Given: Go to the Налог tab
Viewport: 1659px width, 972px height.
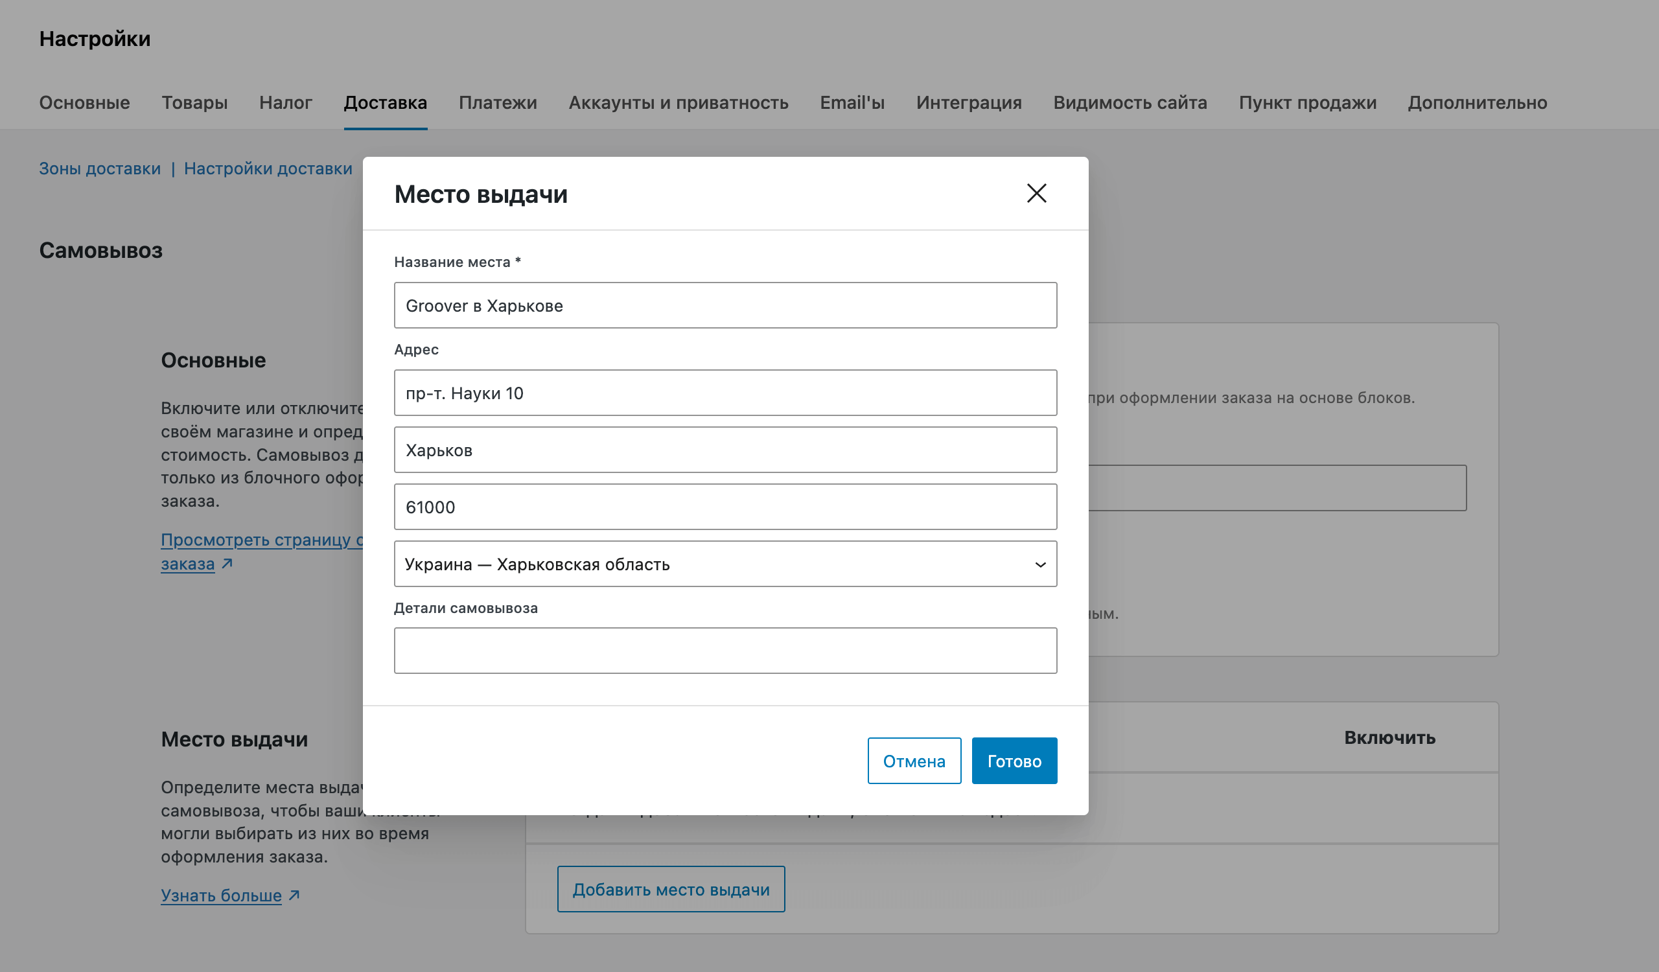Looking at the screenshot, I should (285, 102).
